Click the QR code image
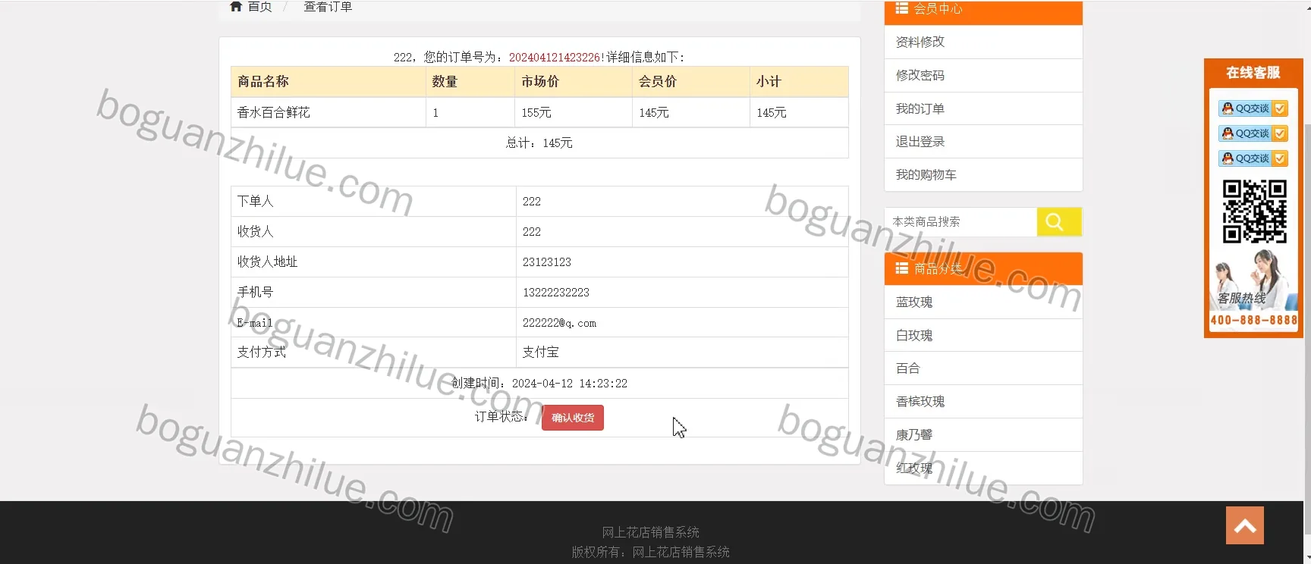Screen dimensions: 1311x564 pos(1255,211)
